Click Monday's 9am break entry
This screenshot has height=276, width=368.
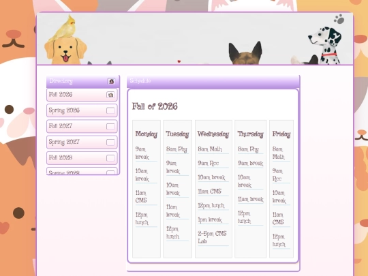pos(147,153)
